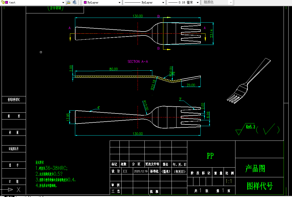The width and height of the screenshot is (292, 197).
Task: Click the magenta layer color square beside 'text'
Action: click(7, 2)
